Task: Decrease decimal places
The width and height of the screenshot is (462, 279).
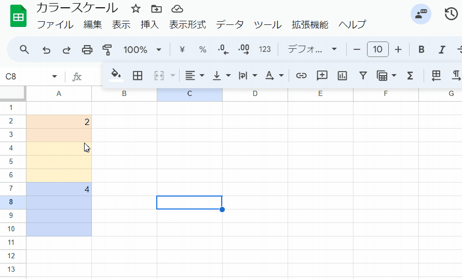Action: coord(223,49)
